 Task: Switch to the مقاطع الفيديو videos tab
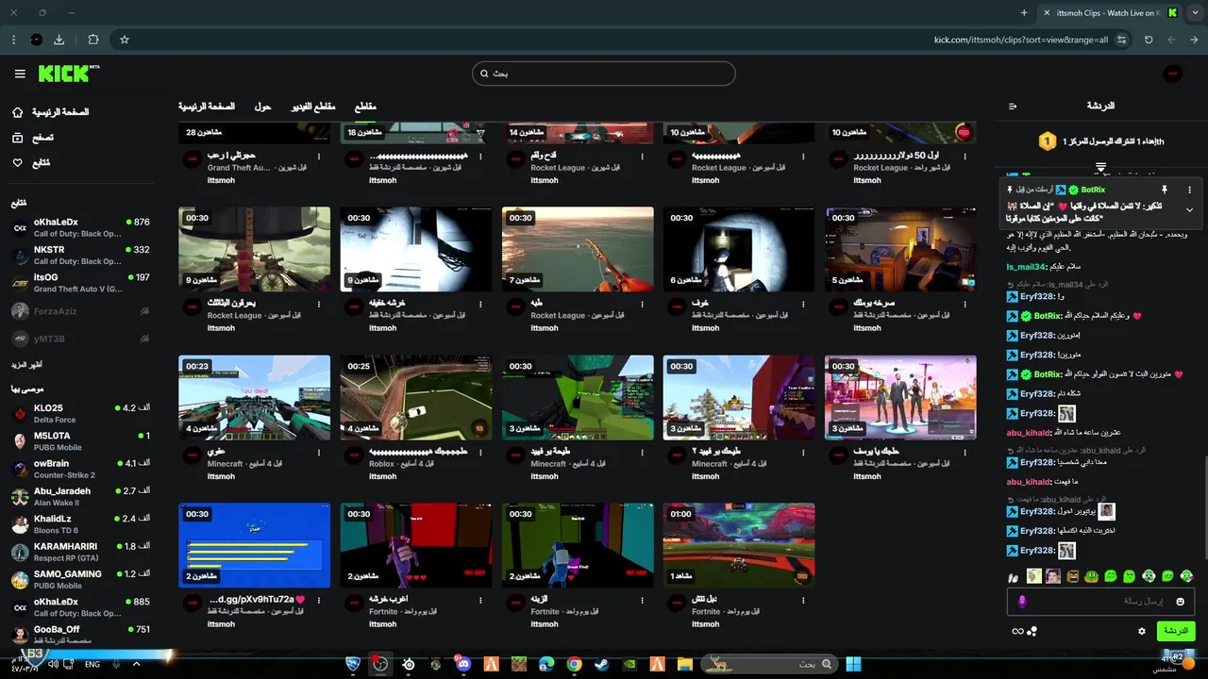pyautogui.click(x=313, y=107)
